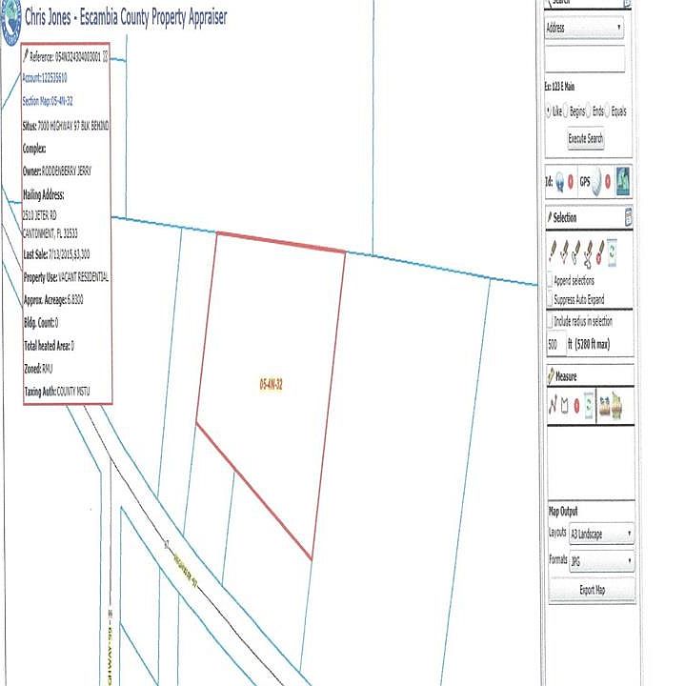
Task: Choose the select-by-freehand-shape pencil tool
Action: [589, 253]
